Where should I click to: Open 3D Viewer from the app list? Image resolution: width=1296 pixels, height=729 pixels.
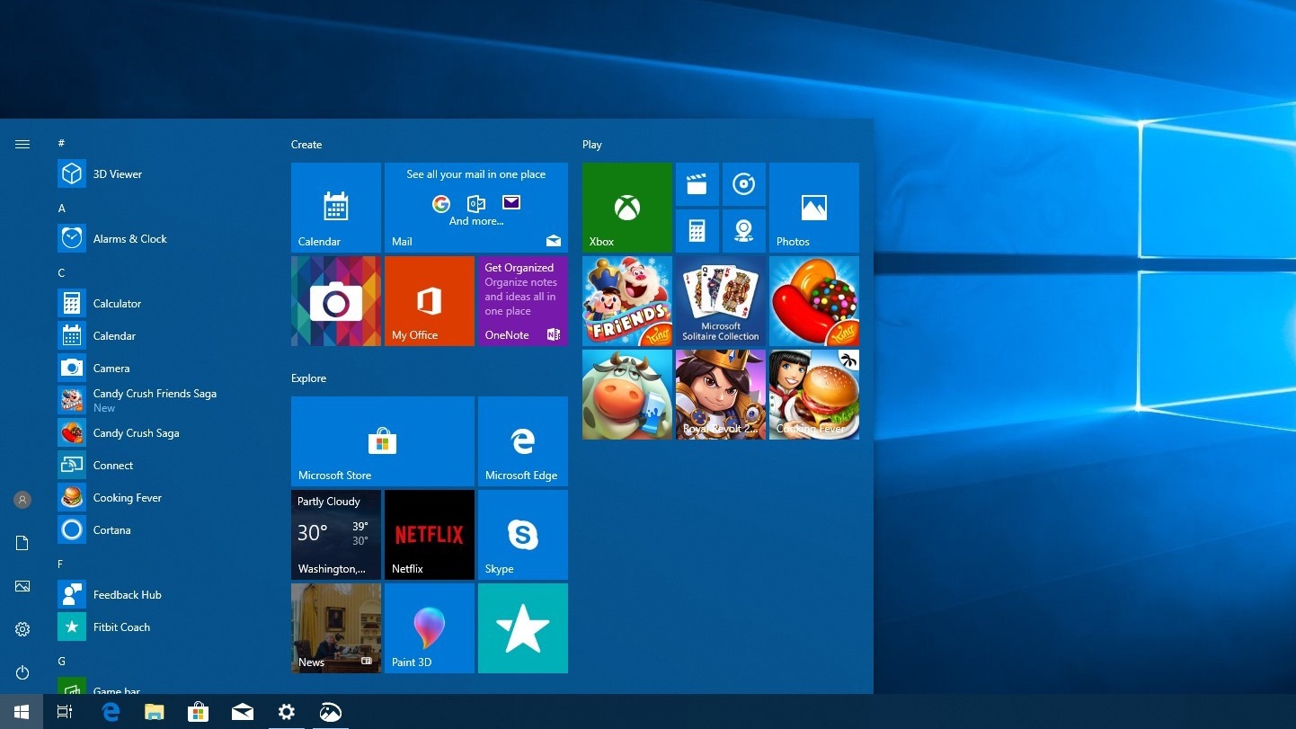tap(118, 174)
